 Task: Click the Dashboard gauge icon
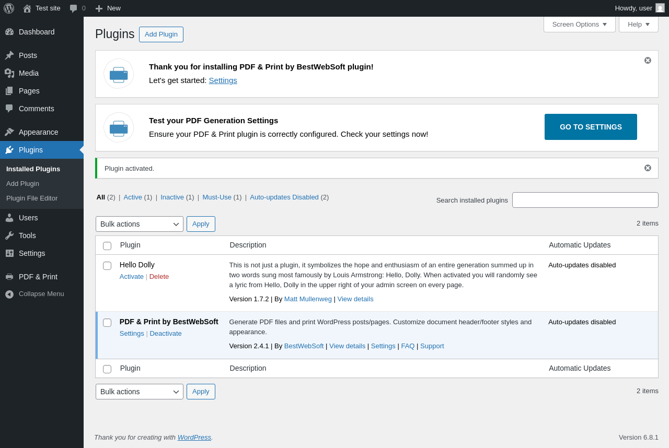coord(9,32)
